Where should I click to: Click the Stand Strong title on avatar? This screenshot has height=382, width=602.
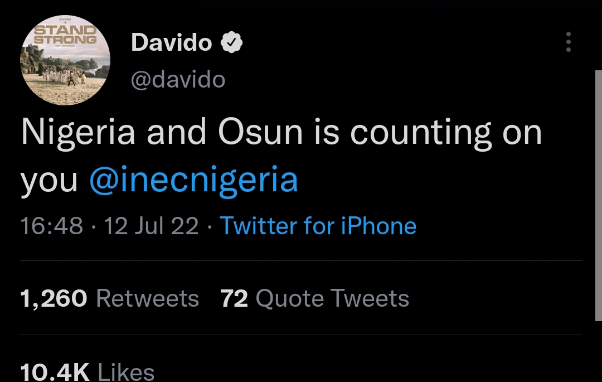click(65, 35)
